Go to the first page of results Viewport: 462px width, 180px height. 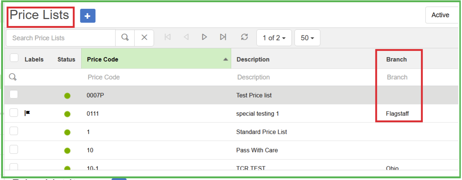[167, 37]
